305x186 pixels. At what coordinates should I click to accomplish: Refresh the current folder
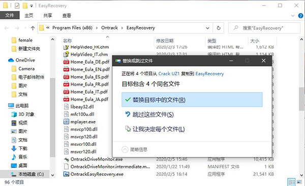click(219, 28)
